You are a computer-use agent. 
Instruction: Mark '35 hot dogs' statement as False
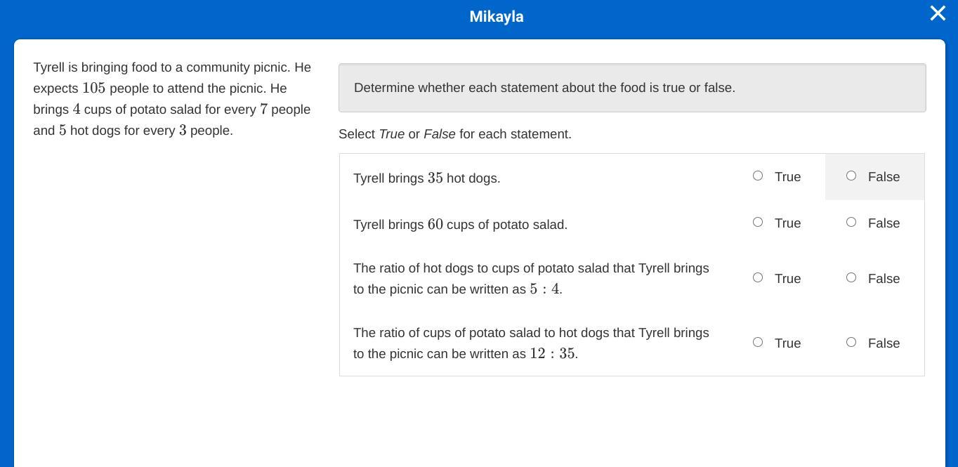[851, 176]
